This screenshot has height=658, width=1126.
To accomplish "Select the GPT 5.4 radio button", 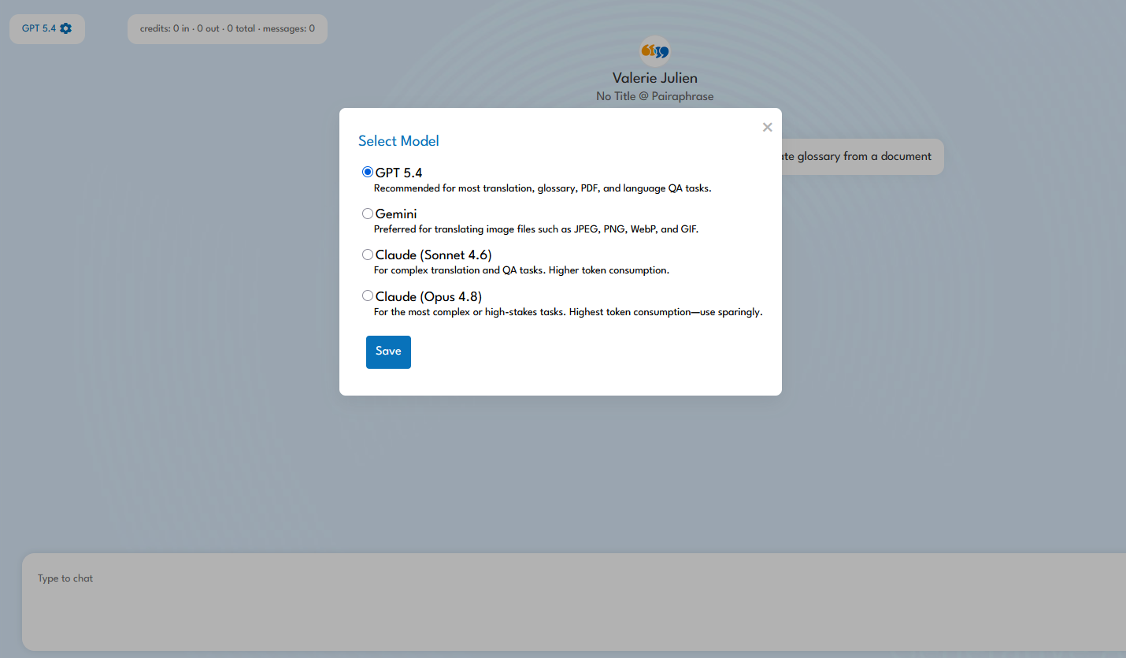I will tap(368, 172).
